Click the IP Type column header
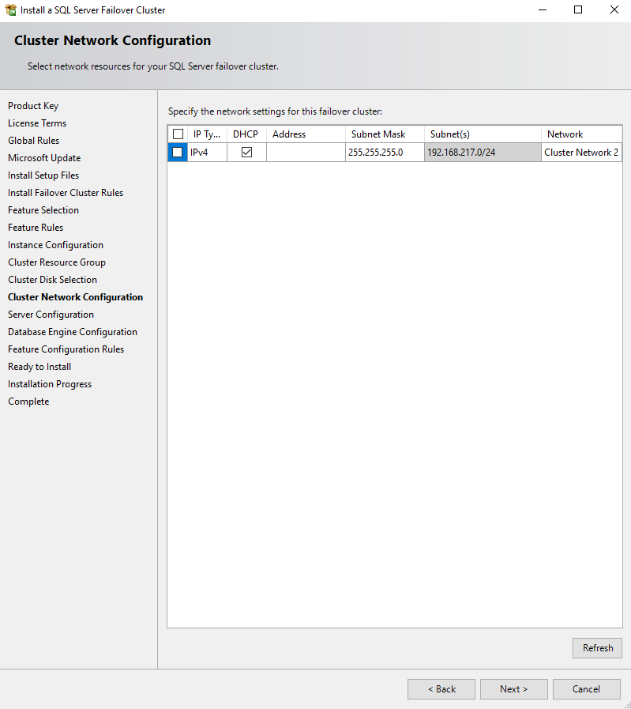 [207, 134]
